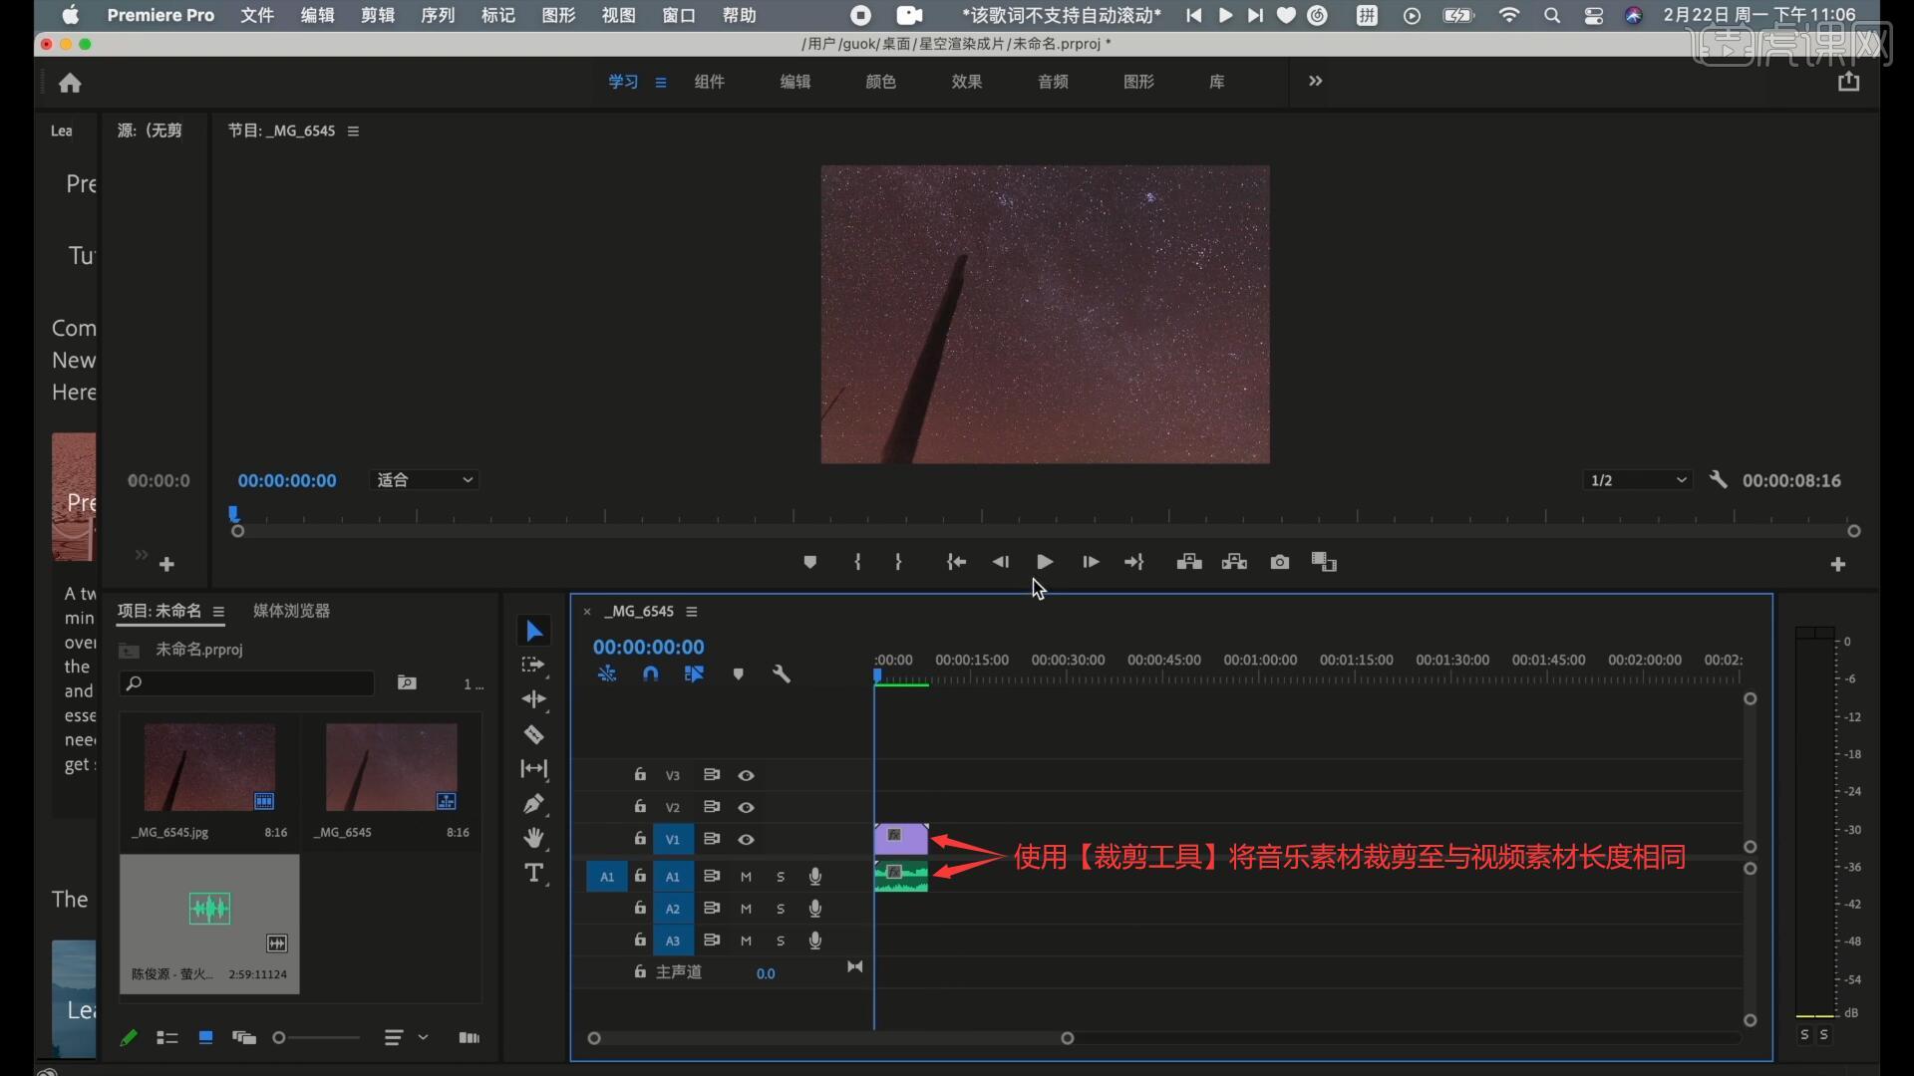The width and height of the screenshot is (1914, 1076).
Task: Select the Razor tool
Action: click(x=535, y=734)
